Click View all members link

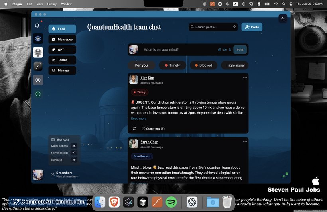coord(67,177)
